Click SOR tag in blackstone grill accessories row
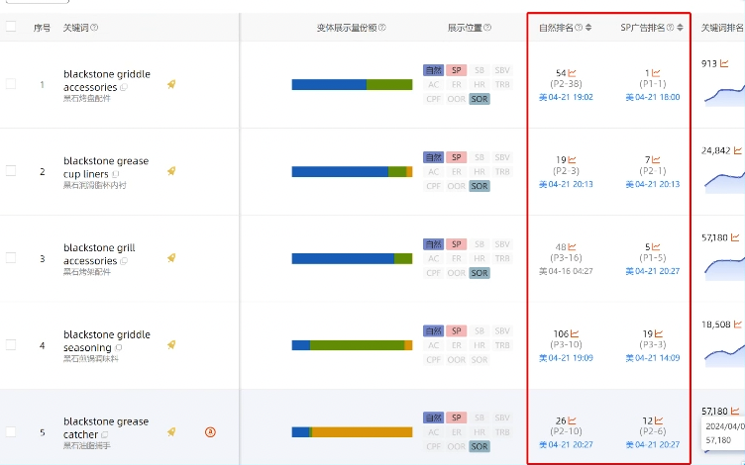 [x=479, y=273]
